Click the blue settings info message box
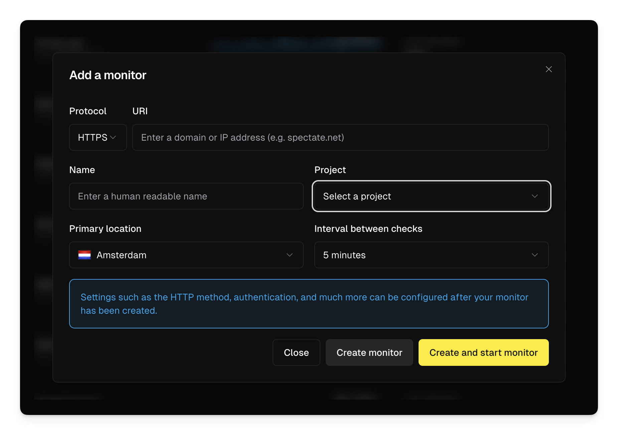The width and height of the screenshot is (618, 435). [309, 304]
